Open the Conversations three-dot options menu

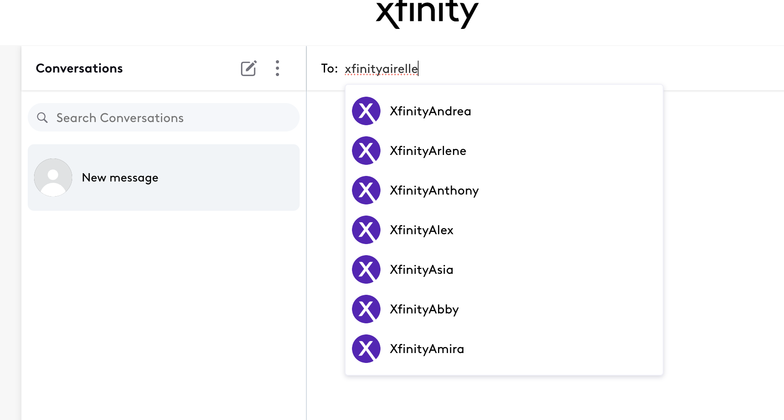click(x=277, y=68)
